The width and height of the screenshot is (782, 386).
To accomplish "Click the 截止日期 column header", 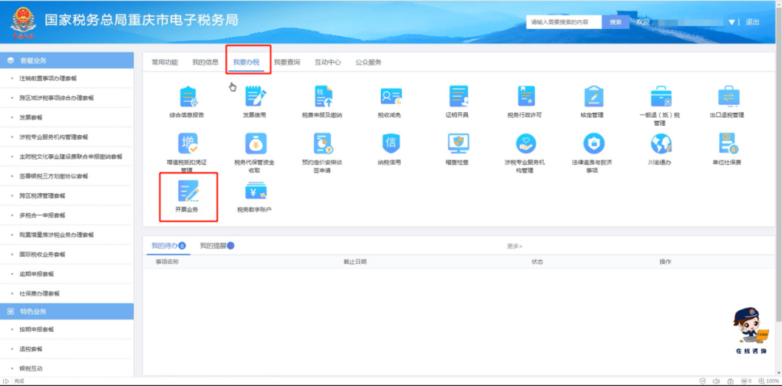I will click(x=355, y=262).
